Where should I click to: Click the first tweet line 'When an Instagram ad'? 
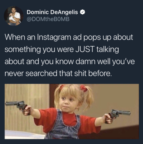(69, 37)
